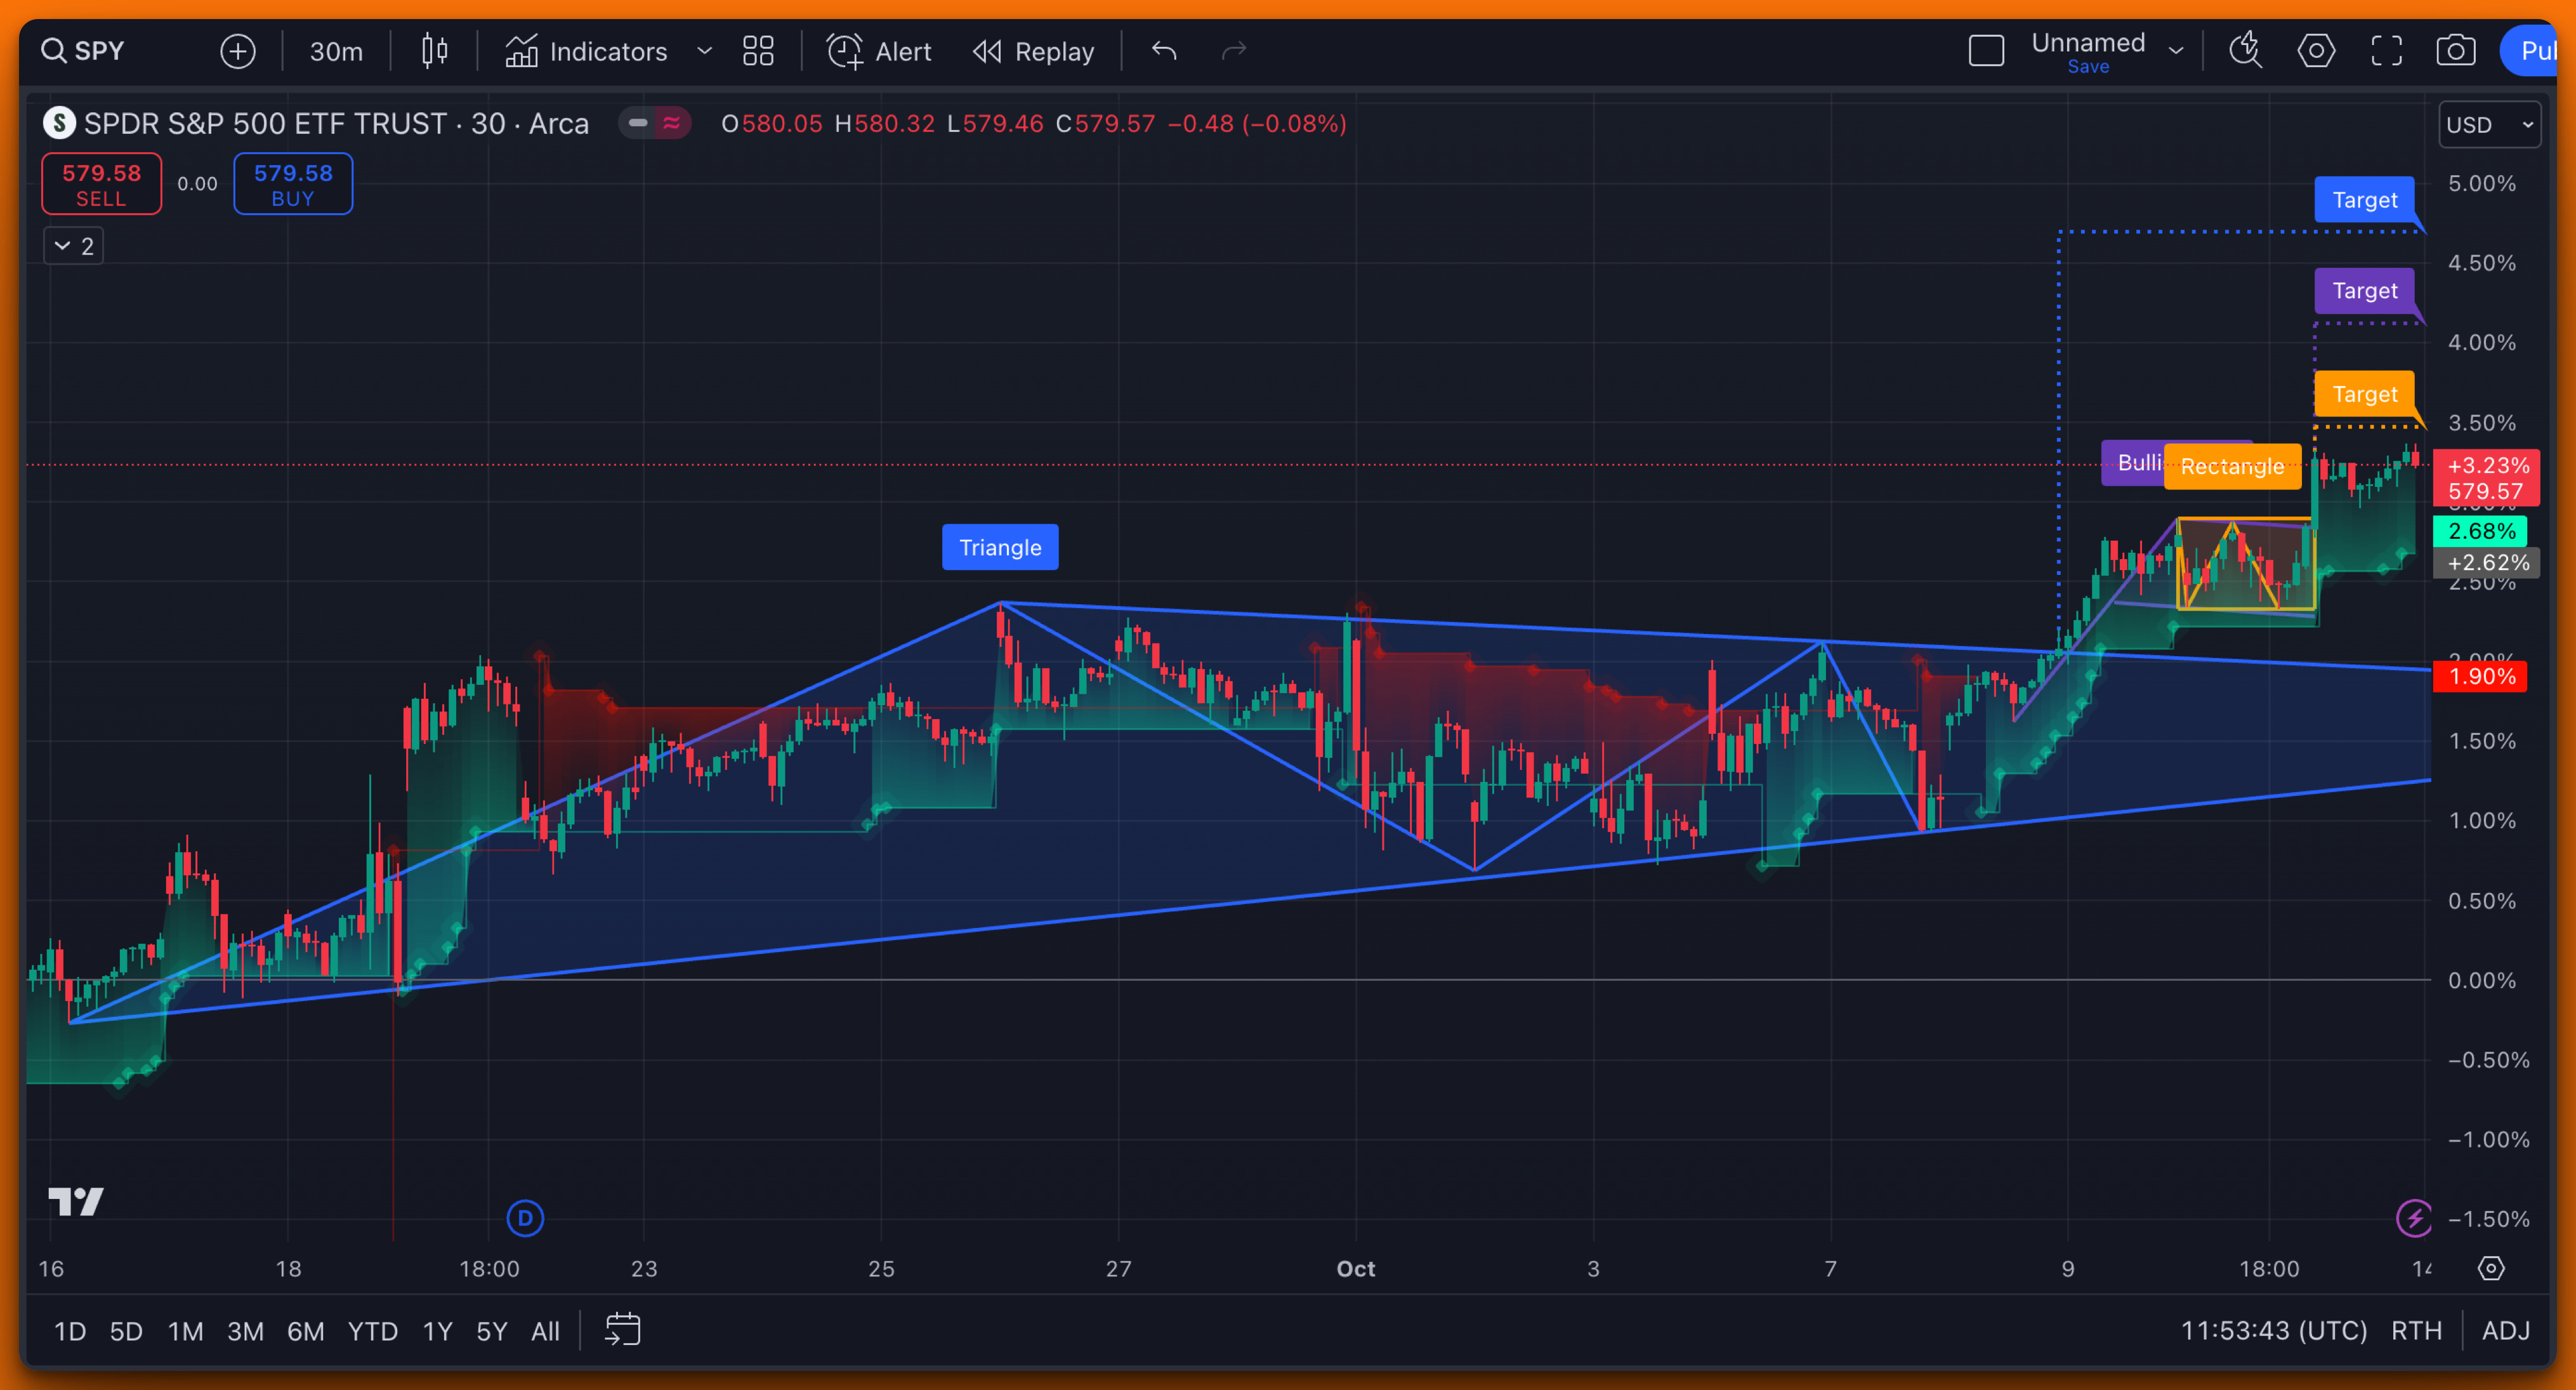Open the indicator templates grid icon
This screenshot has height=1390, width=2576.
tap(758, 51)
